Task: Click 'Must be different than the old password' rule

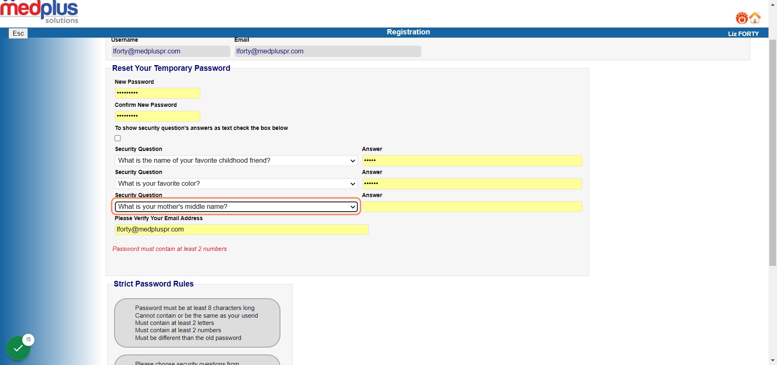Action: (188, 338)
